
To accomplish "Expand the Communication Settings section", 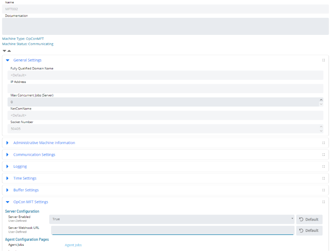I will [x=7, y=155].
